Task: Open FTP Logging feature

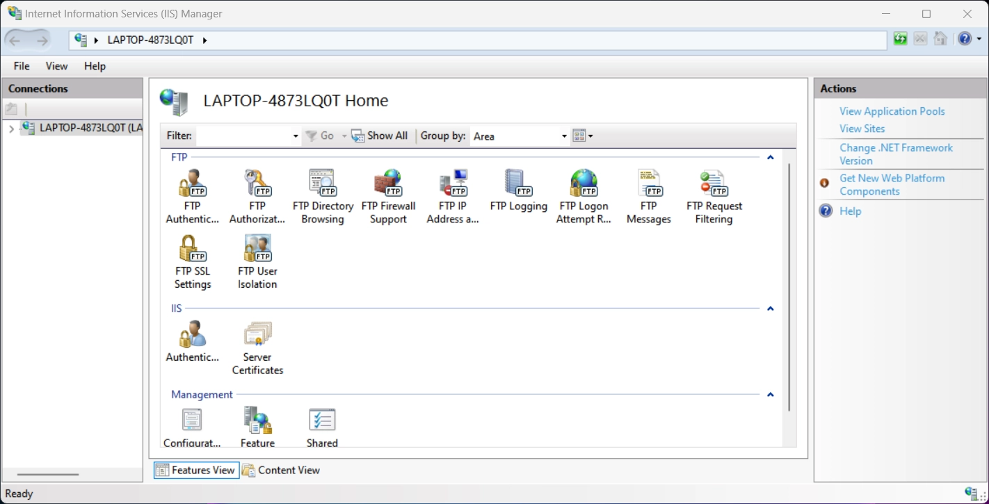Action: 518,190
